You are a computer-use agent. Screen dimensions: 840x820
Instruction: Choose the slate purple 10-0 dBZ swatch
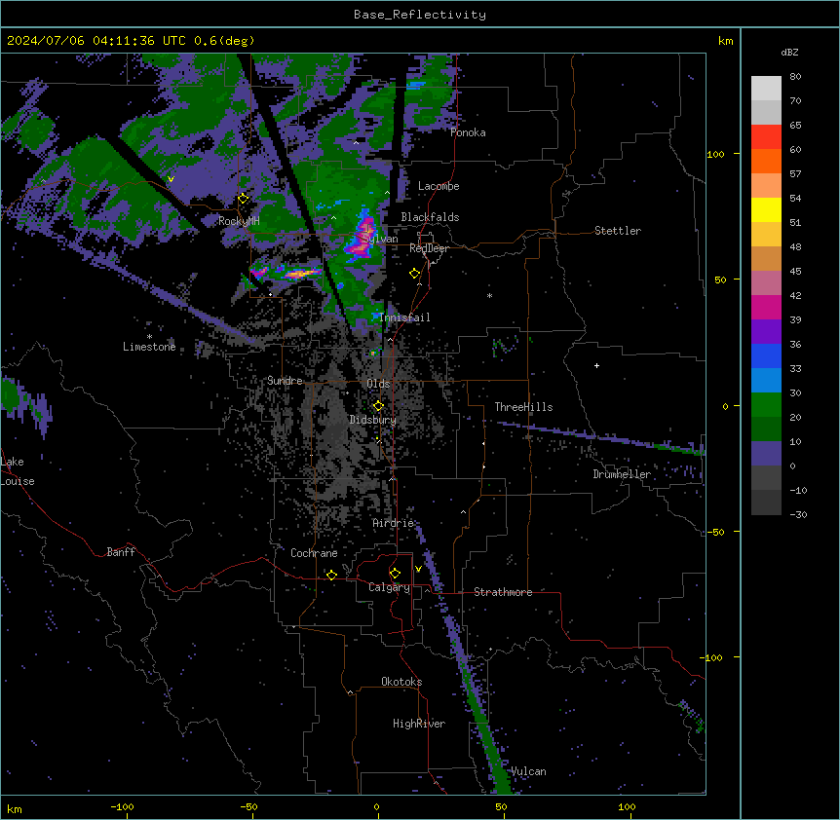pos(766,454)
